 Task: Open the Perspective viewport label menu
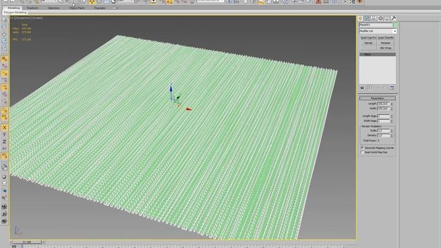point(23,18)
